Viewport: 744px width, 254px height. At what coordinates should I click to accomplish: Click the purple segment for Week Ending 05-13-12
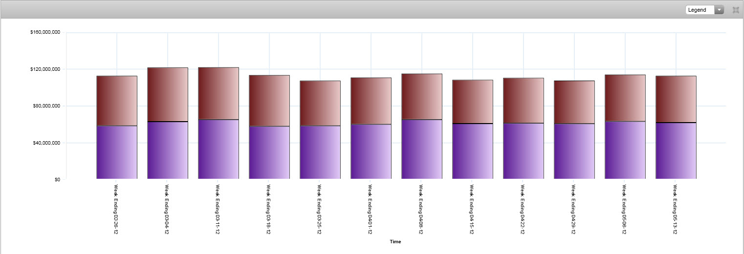676,151
